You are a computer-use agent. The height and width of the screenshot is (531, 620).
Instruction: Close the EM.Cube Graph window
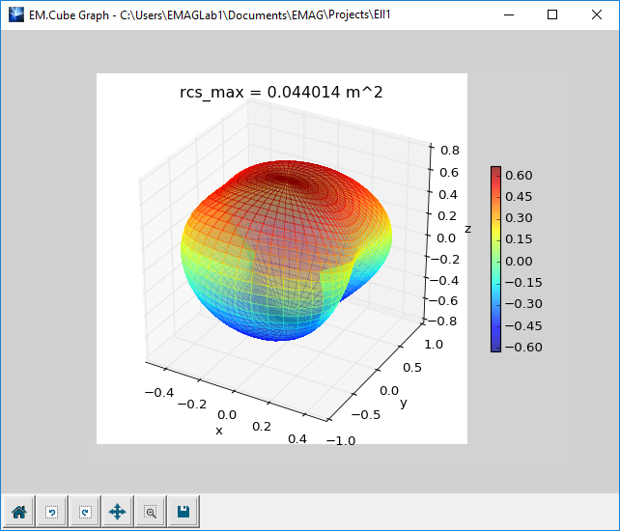597,15
